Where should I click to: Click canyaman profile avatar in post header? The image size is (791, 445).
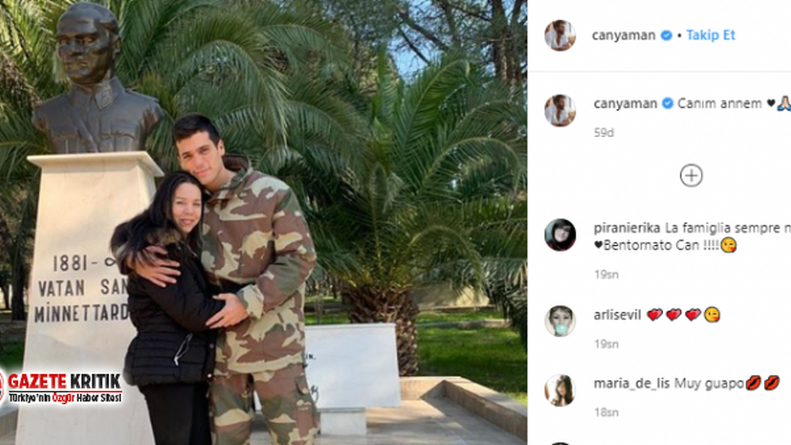pos(560,35)
